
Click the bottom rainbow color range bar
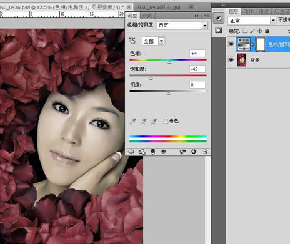pyautogui.click(x=168, y=142)
